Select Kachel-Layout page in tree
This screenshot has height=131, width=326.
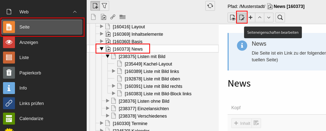pos(148,64)
